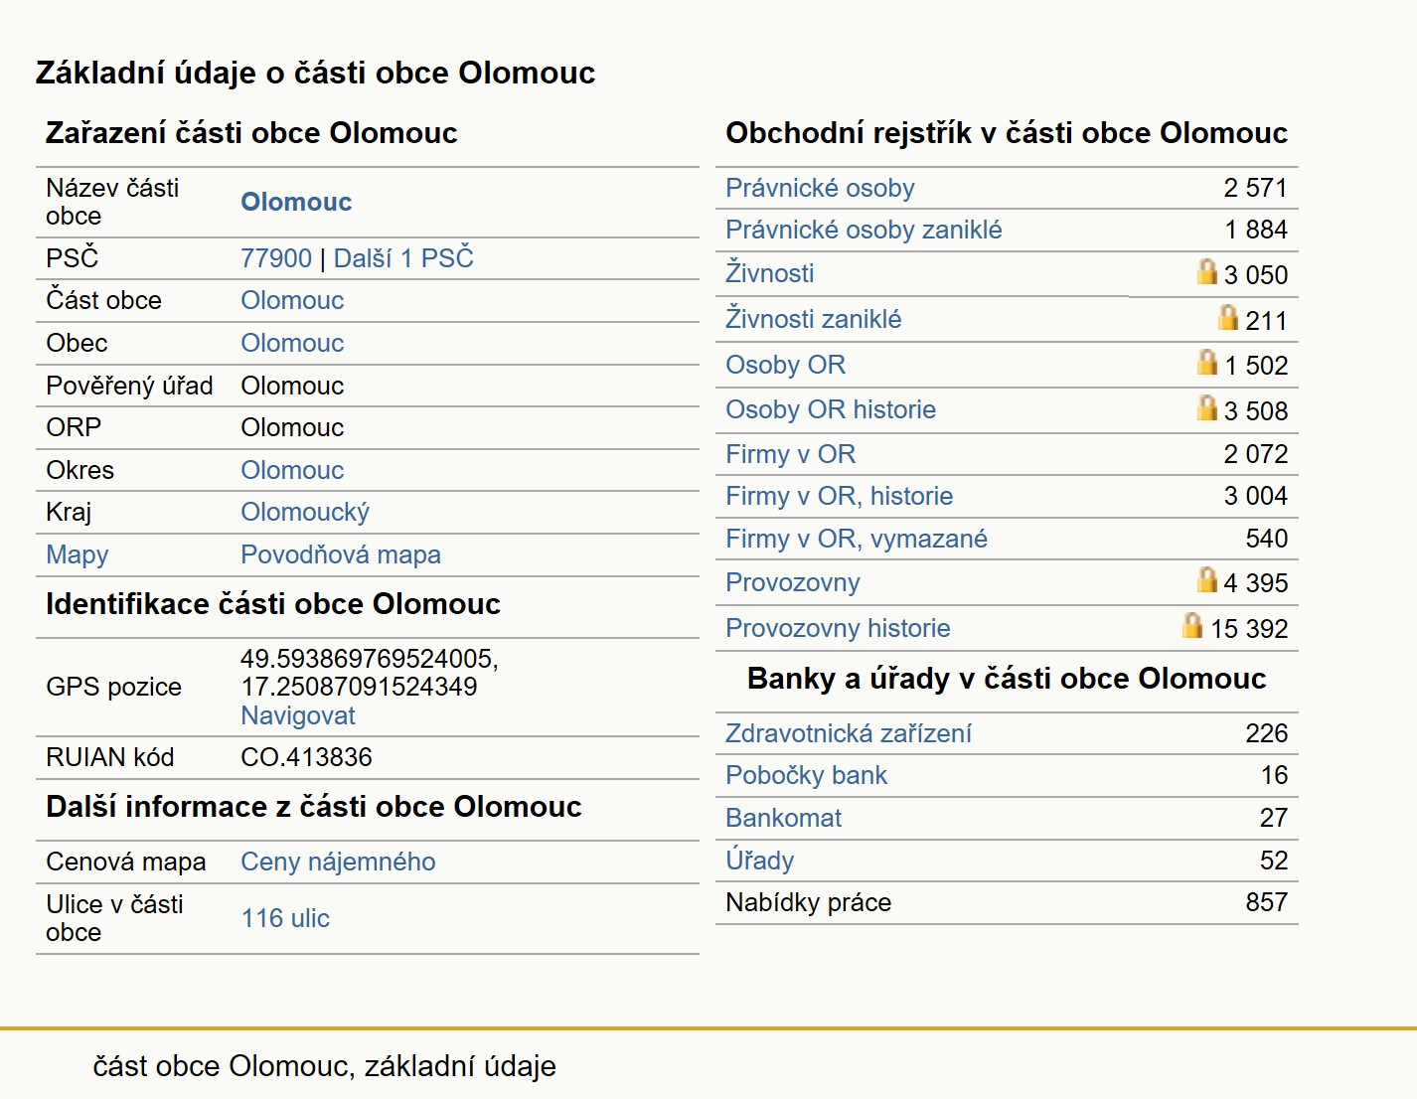The width and height of the screenshot is (1417, 1099).
Task: Open the Bankomat link
Action: click(783, 818)
